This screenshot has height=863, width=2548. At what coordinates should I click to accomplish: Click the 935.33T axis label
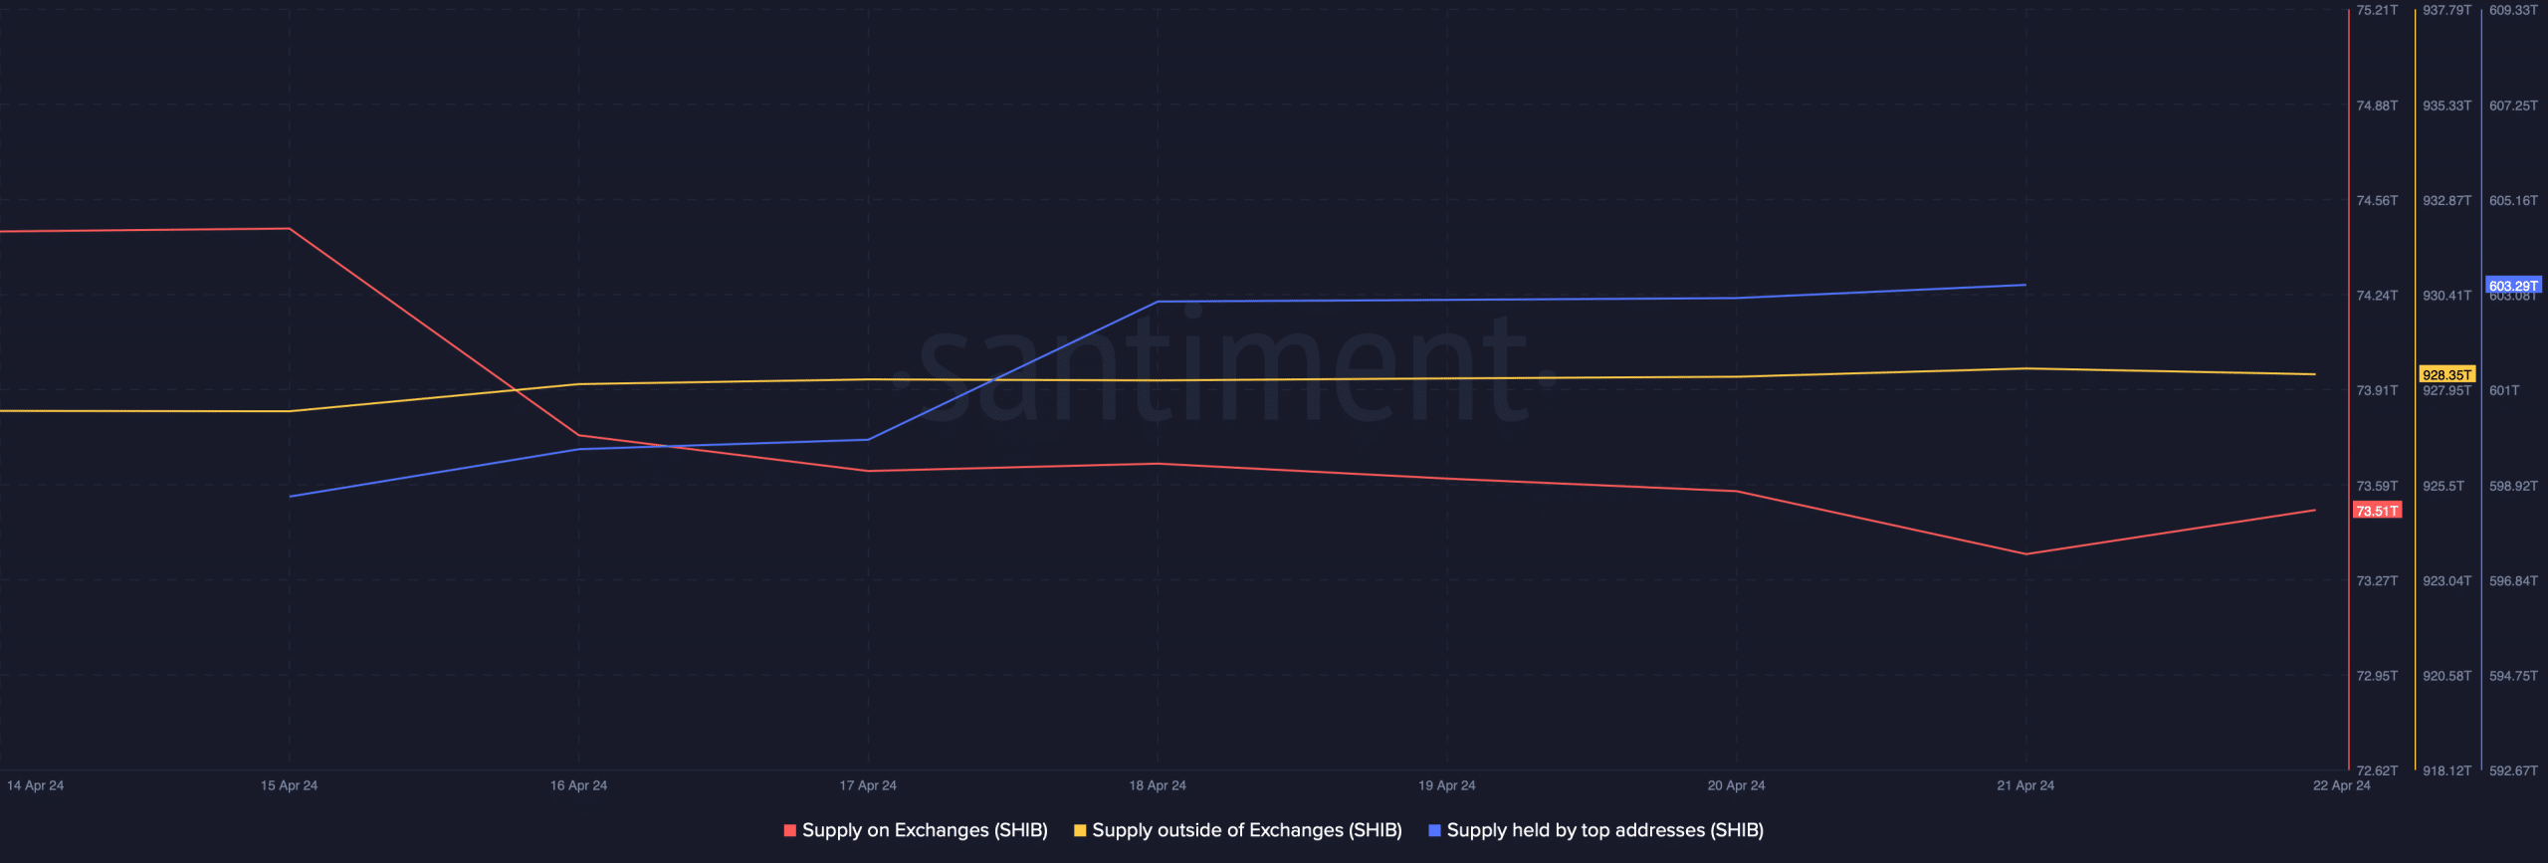(x=2446, y=106)
